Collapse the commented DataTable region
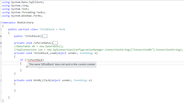The image size is (184, 103). point(1,46)
